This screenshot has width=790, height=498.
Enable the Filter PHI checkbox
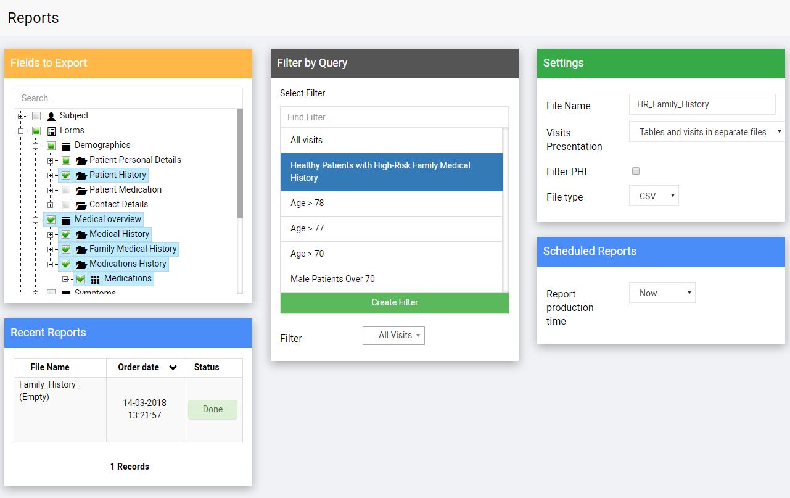coord(636,171)
